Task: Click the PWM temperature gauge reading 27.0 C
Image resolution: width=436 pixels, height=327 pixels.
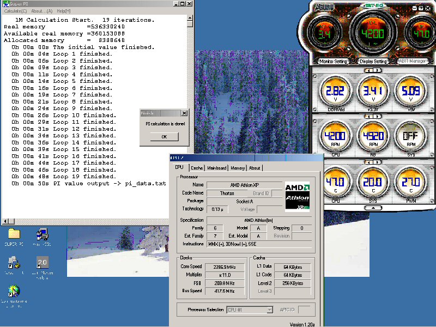Action: point(411,183)
